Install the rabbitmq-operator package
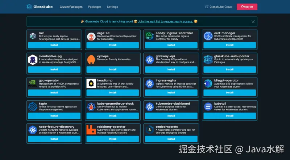This screenshot has width=290, height=160. point(113,139)
